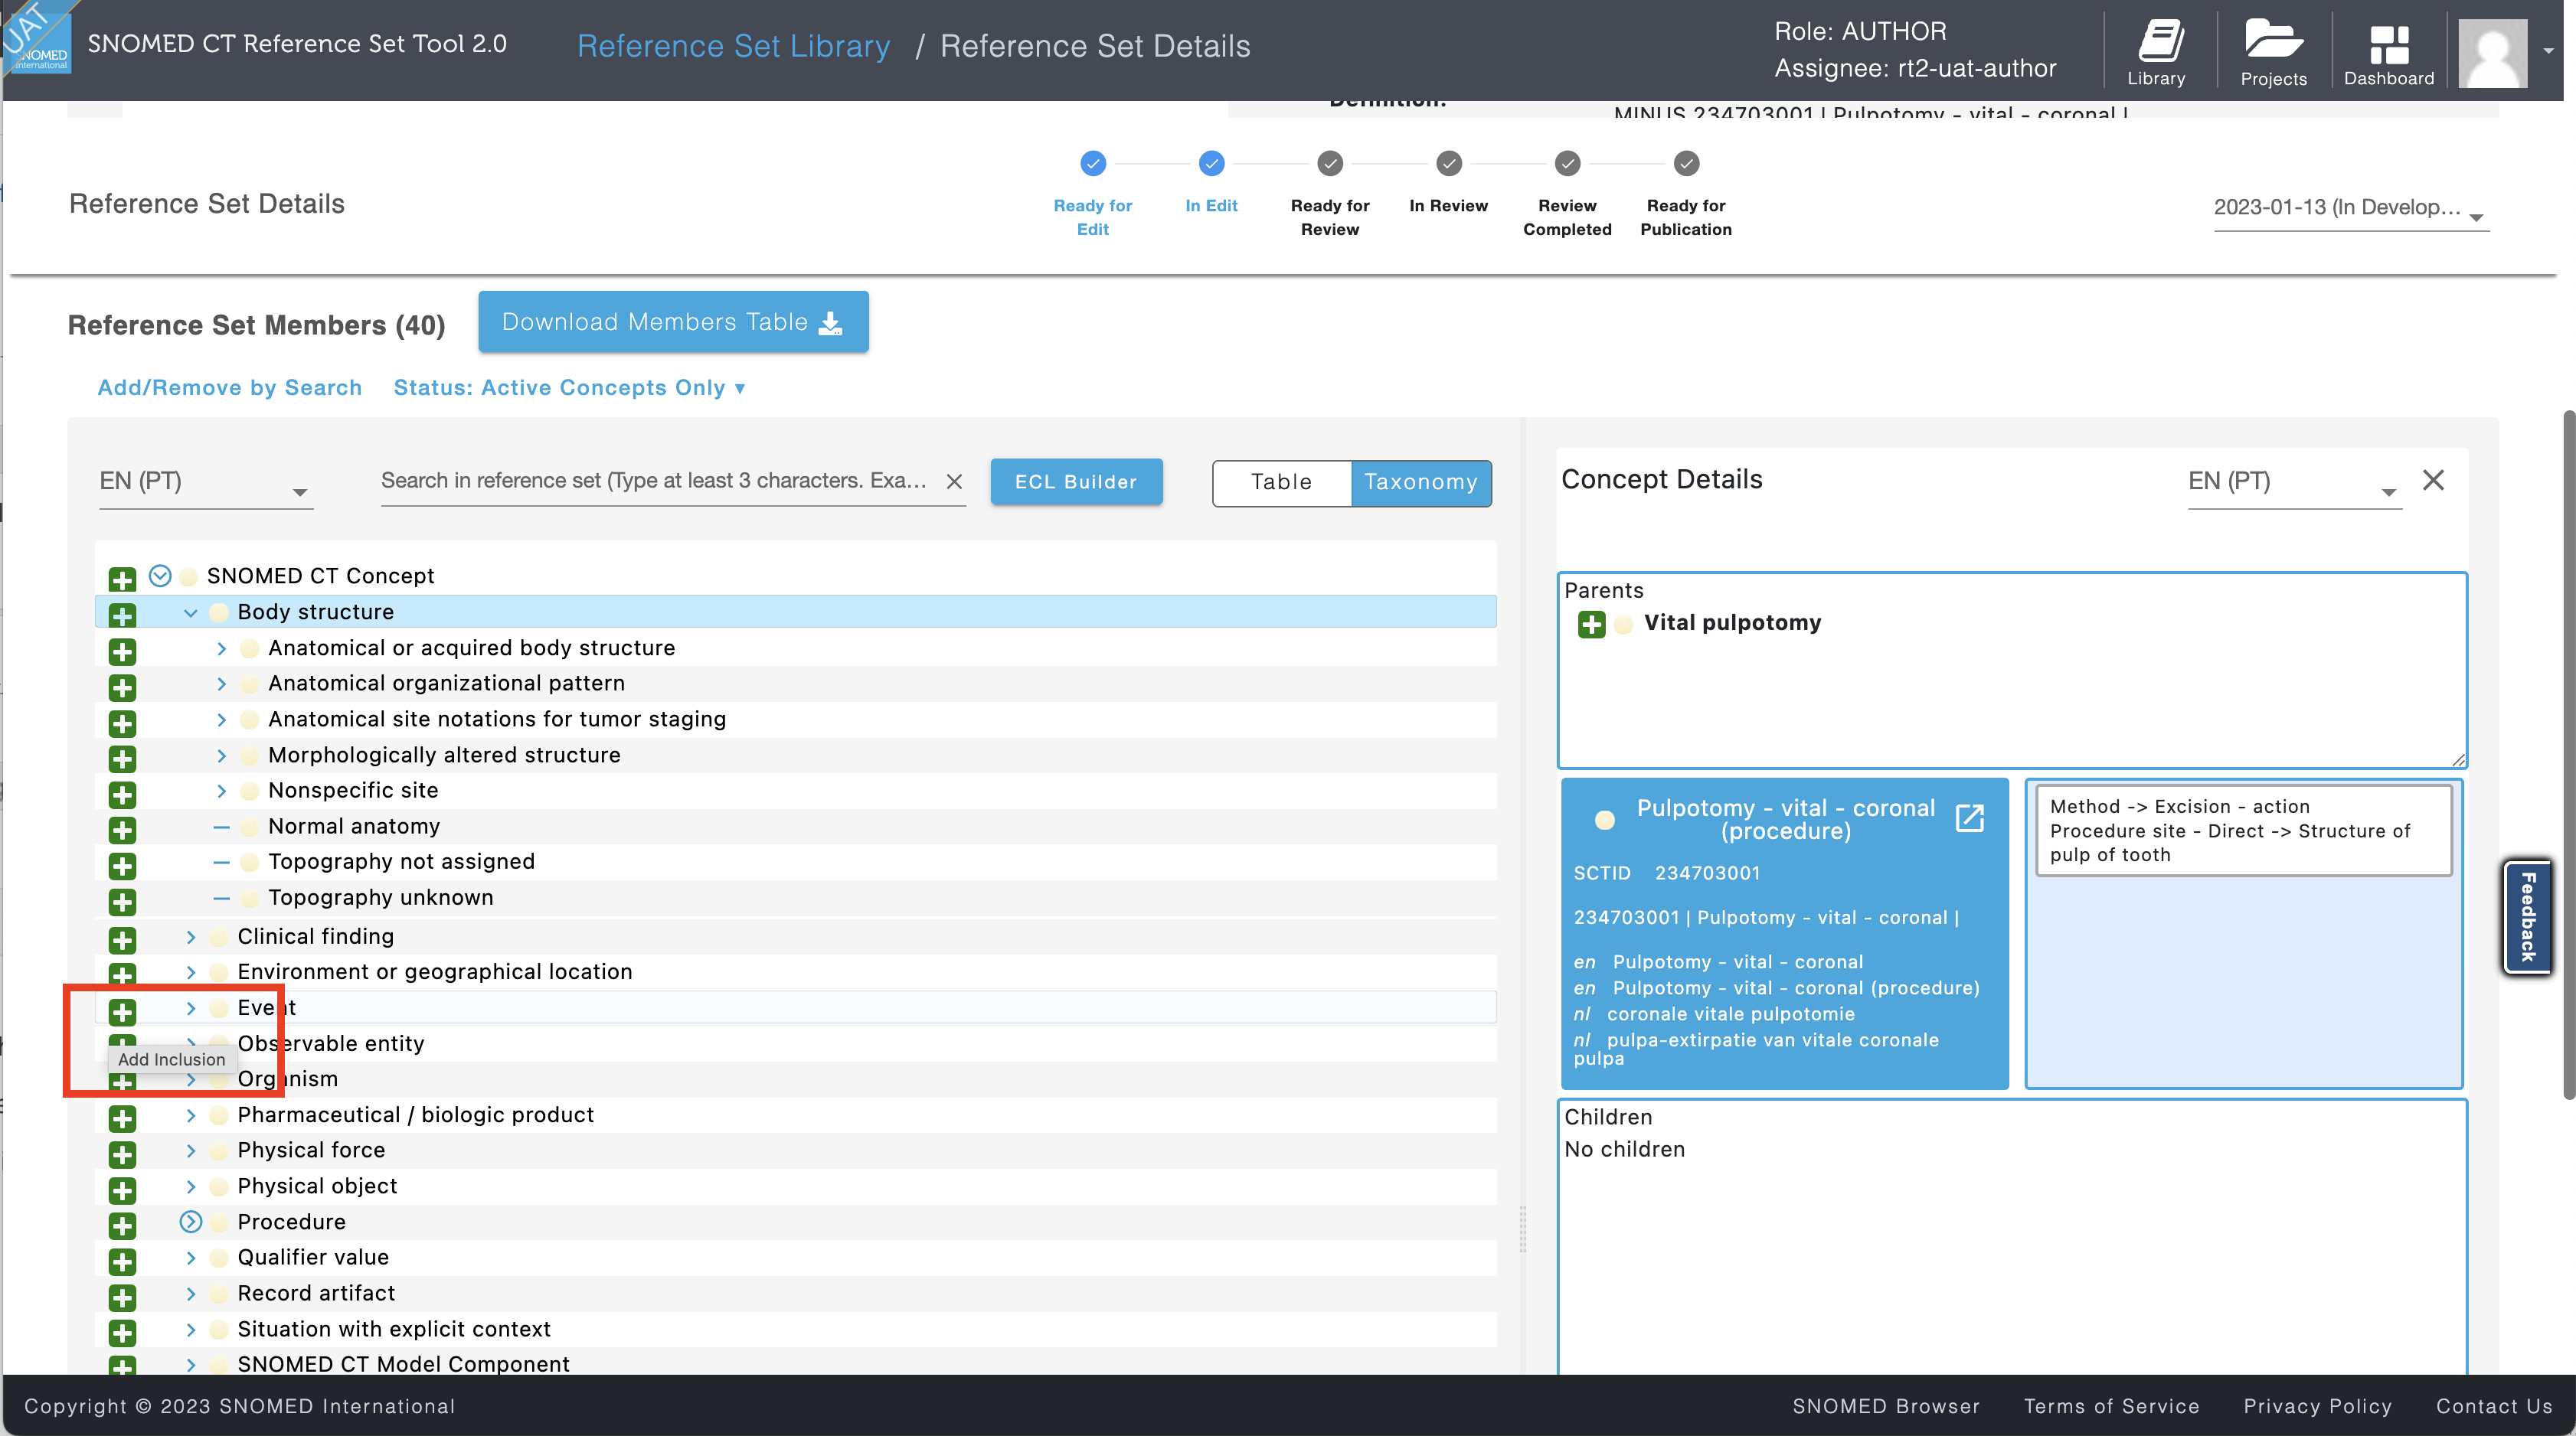Viewport: 2576px width, 1436px height.
Task: Add inclusion for Pharmaceutical / biologic product
Action: (x=122, y=1119)
